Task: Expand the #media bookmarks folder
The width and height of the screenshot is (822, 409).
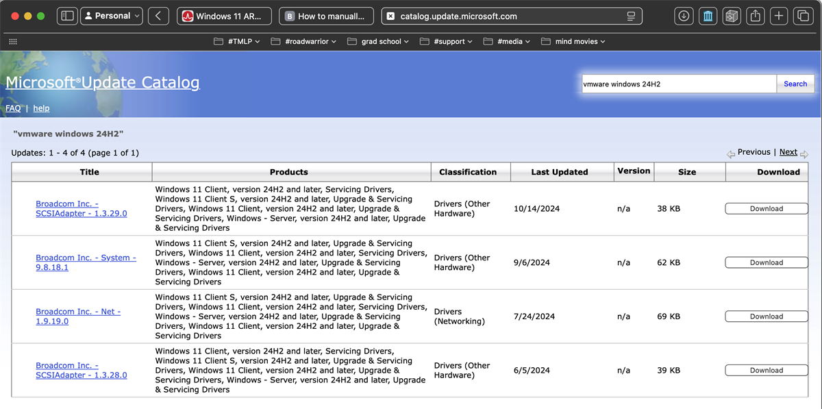Action: pos(507,42)
